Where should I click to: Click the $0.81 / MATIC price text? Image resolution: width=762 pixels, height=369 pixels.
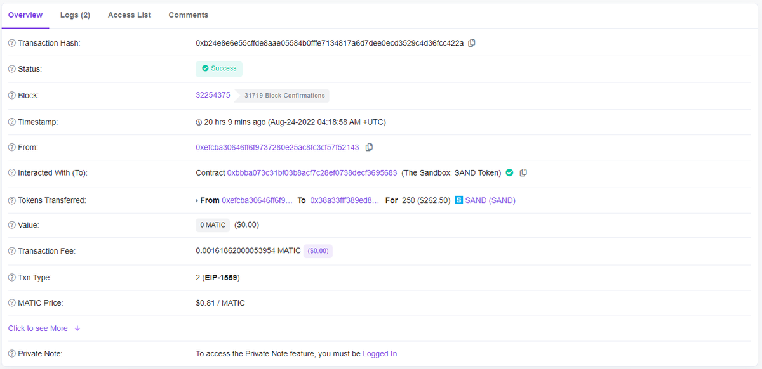click(x=220, y=303)
